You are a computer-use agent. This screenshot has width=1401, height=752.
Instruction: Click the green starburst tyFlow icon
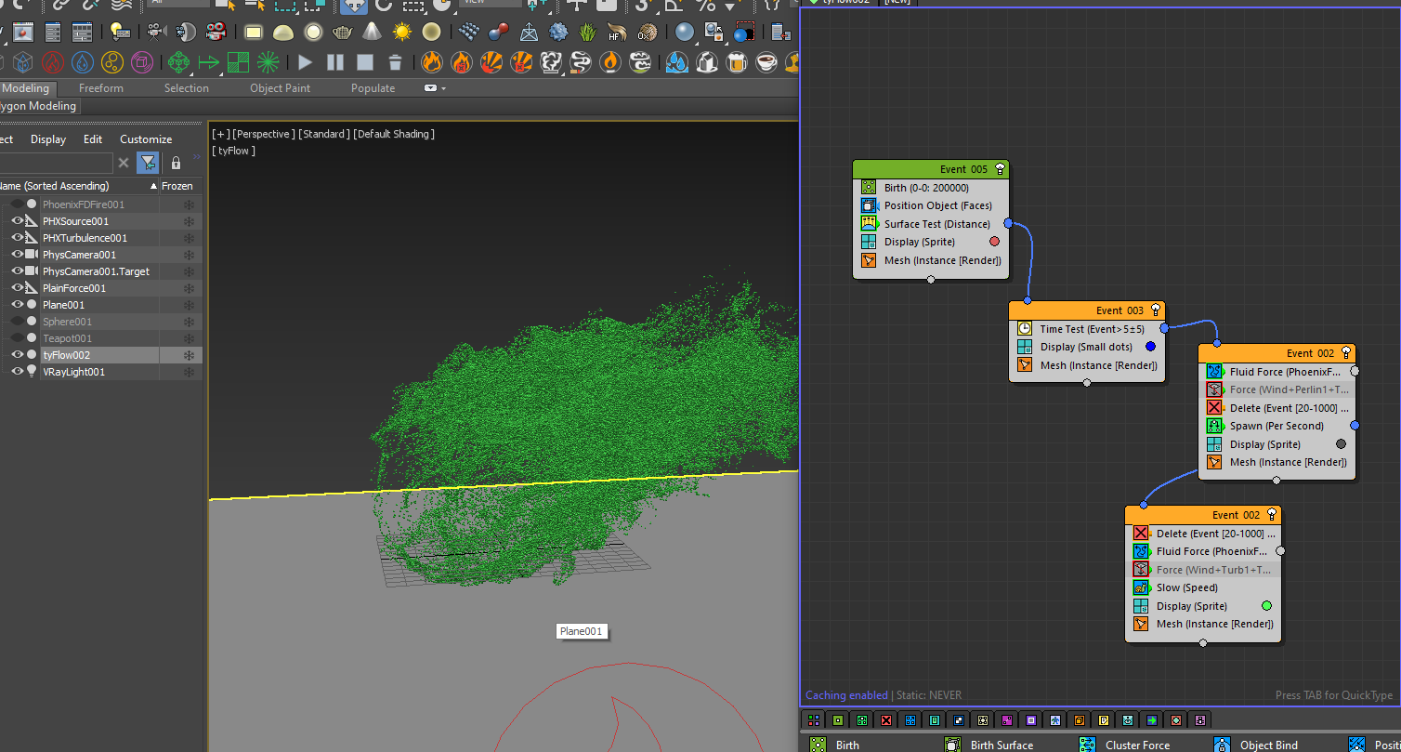268,62
